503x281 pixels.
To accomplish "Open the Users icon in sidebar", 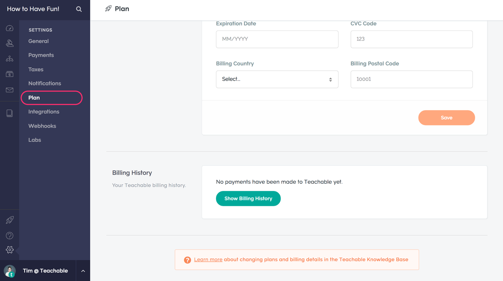I will [x=9, y=43].
